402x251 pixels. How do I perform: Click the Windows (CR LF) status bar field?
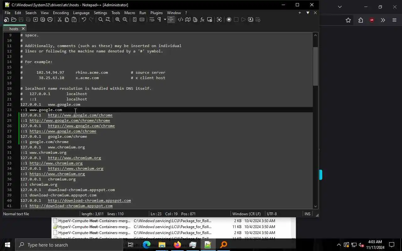[246, 214]
